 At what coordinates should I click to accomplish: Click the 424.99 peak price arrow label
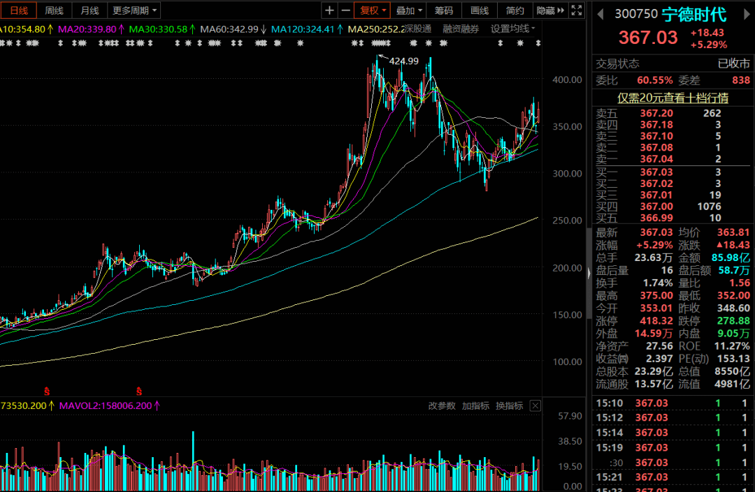[403, 61]
